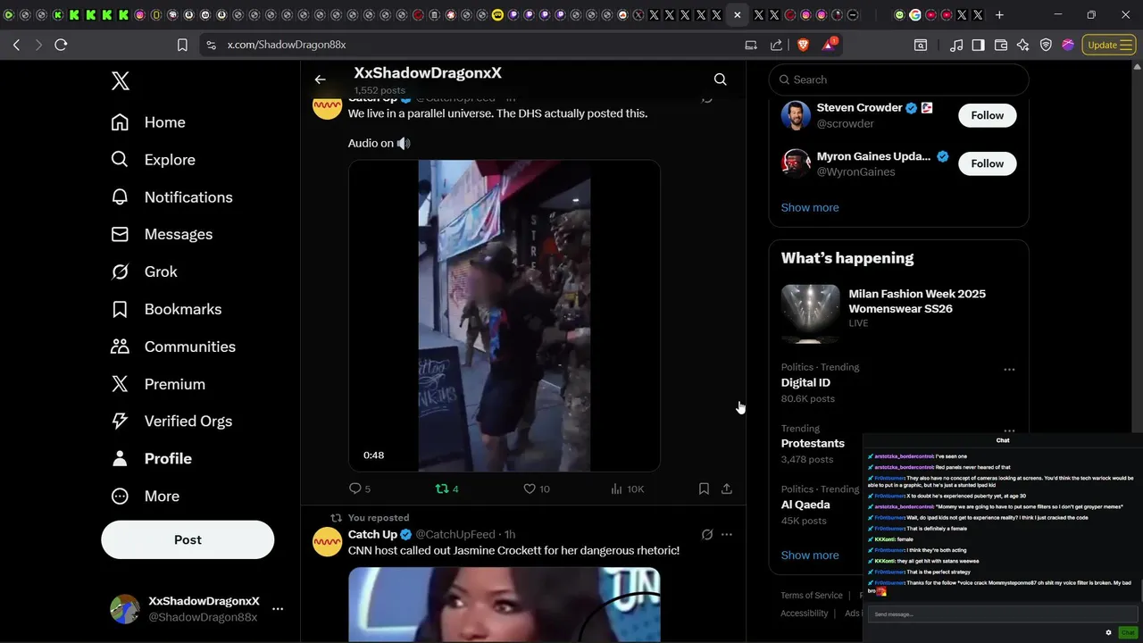Viewport: 1143px width, 643px height.
Task: Follow Steven Crowder
Action: (987, 115)
